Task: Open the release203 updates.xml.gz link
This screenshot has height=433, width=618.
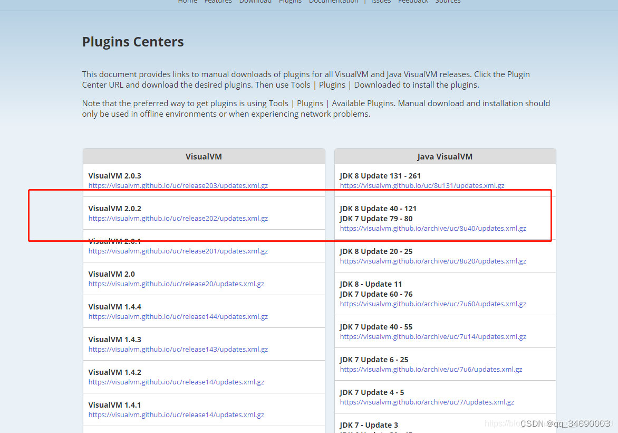Action: point(178,185)
